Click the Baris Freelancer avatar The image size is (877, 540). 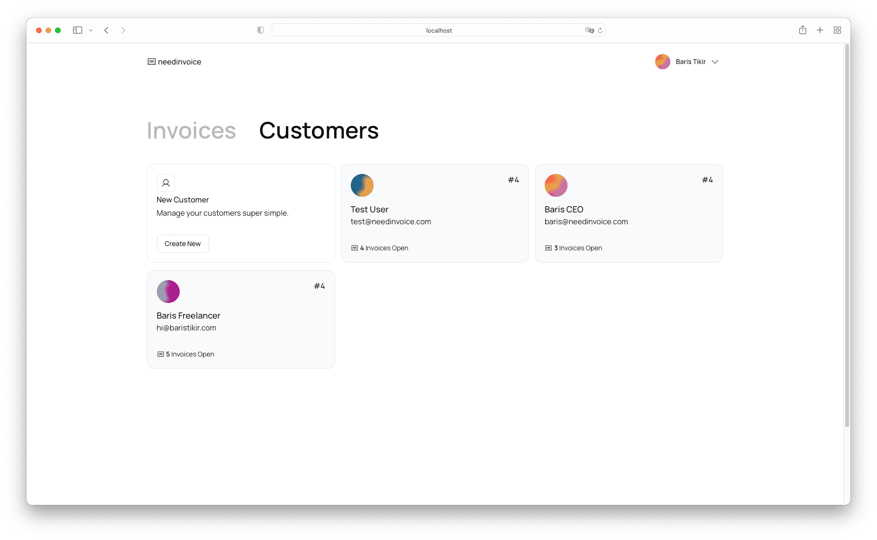tap(168, 292)
